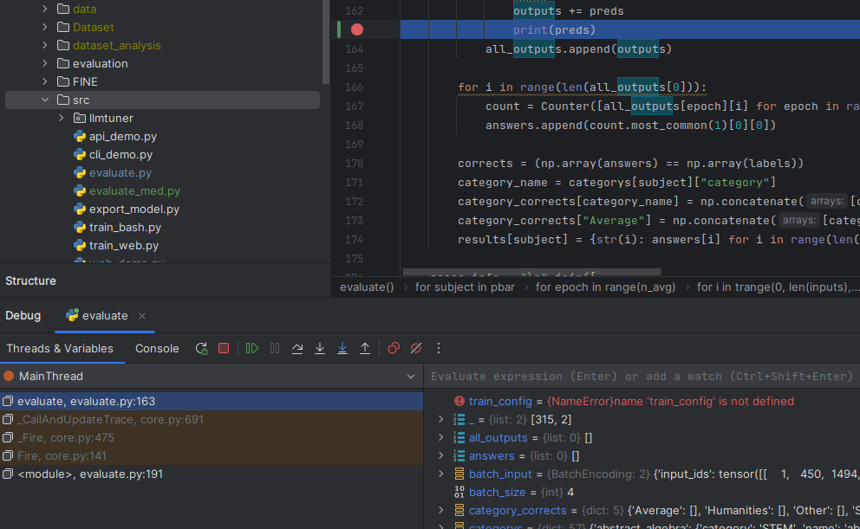
Task: Step into the function
Action: pos(320,348)
